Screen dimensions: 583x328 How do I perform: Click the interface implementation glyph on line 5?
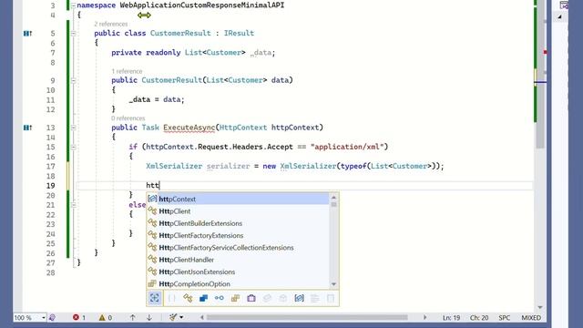[x=27, y=34]
